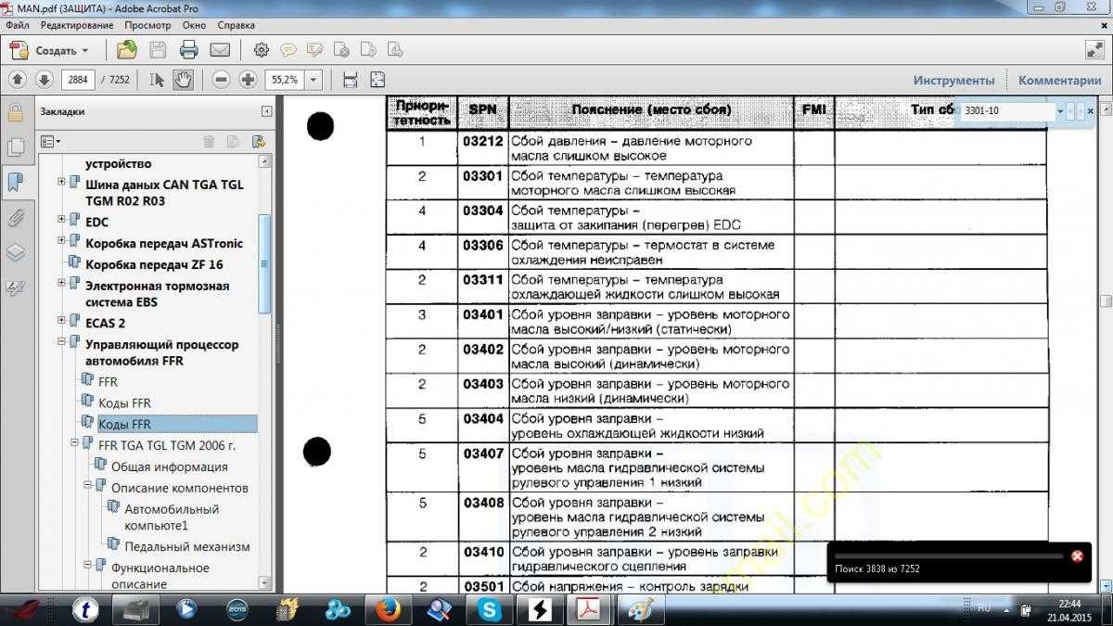
Task: Open Skype from the taskbar
Action: tap(489, 609)
